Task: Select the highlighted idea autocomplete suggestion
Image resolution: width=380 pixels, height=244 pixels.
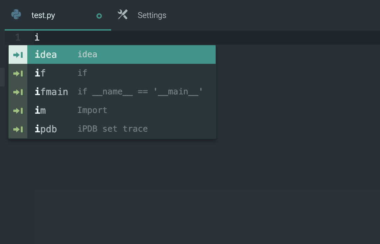Action: [46, 55]
